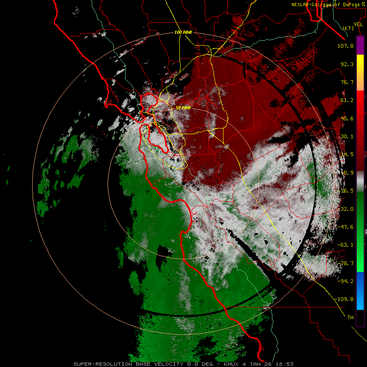Click the TH legend label
The image size is (367, 367).
coord(350,318)
